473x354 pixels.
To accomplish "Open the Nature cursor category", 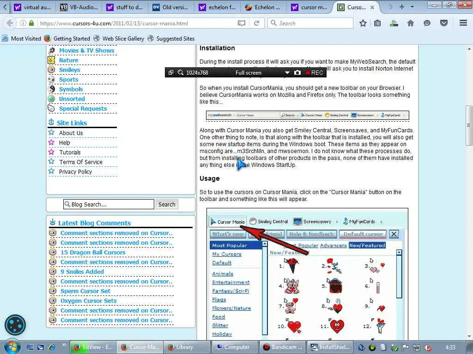I will [x=68, y=60].
